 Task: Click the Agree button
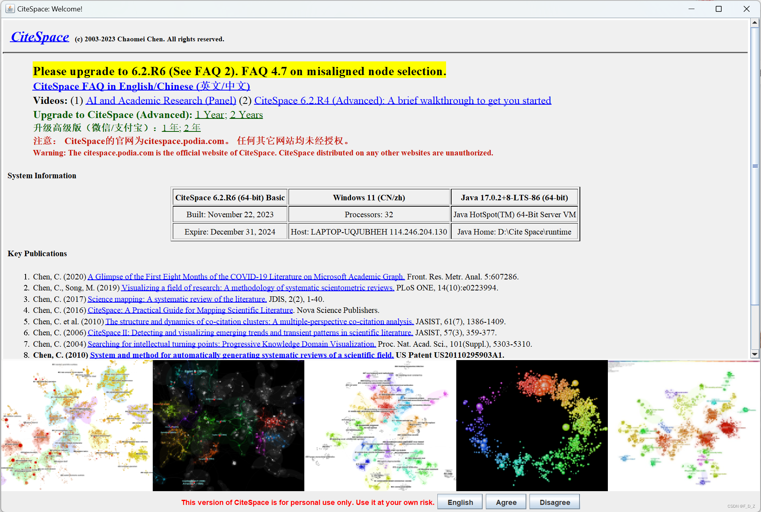pyautogui.click(x=506, y=502)
